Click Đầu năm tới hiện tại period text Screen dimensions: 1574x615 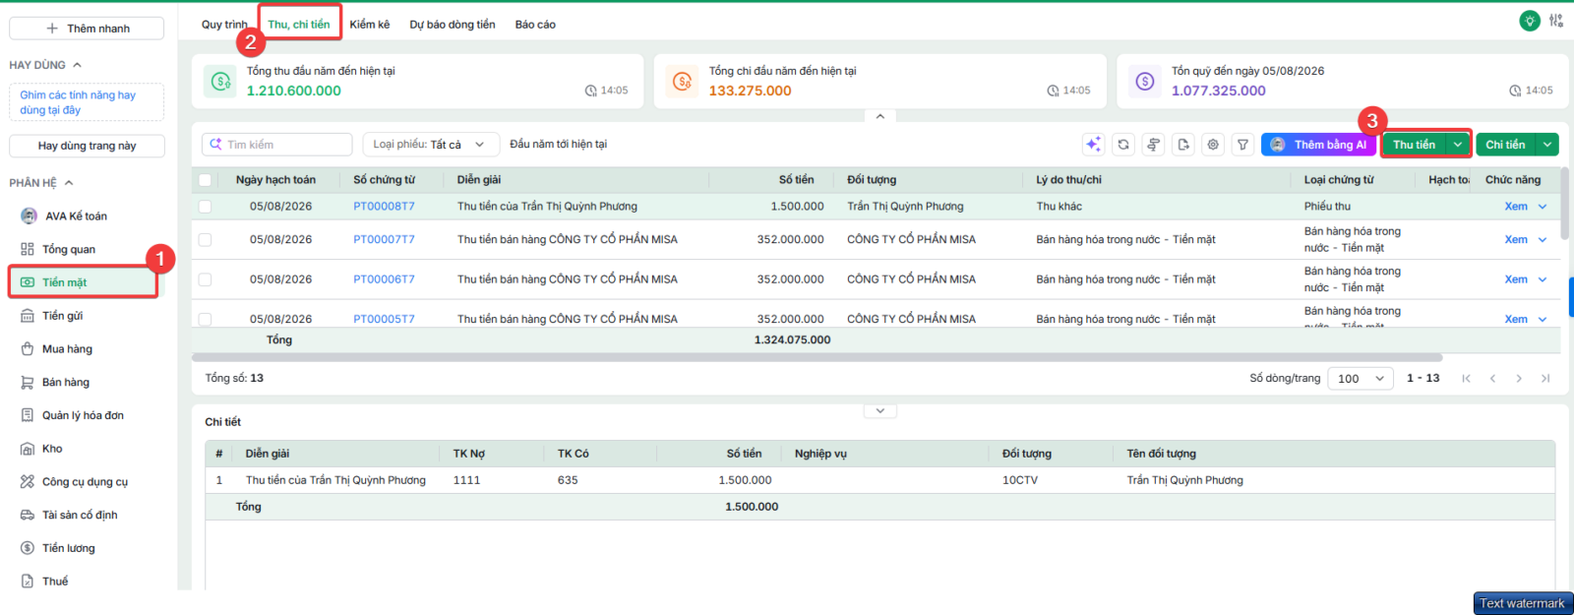[x=558, y=145]
